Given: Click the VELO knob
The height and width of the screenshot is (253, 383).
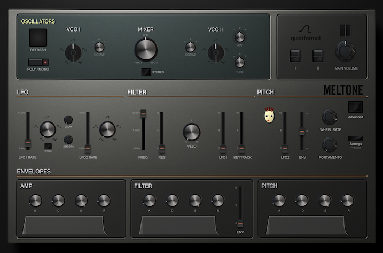Looking at the screenshot, I should (191, 132).
